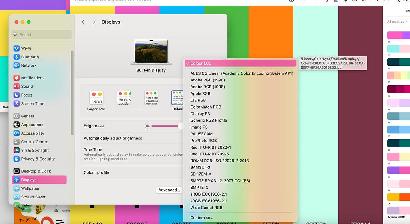Viewport: 410px width, 224px height.
Task: Click Automatically adjust brightness label
Action: [x=113, y=138]
